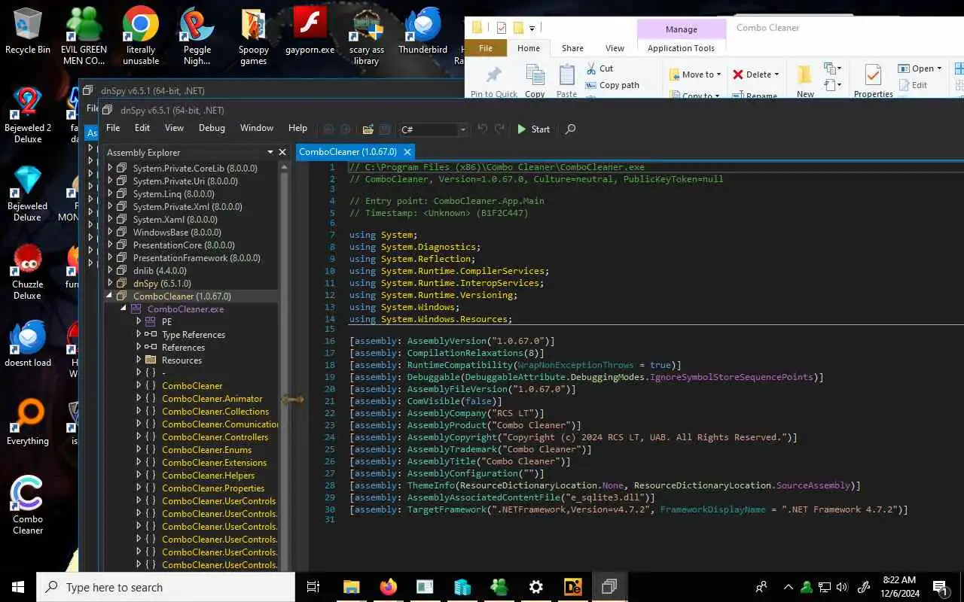Select the Everything desktop shortcut

click(28, 422)
